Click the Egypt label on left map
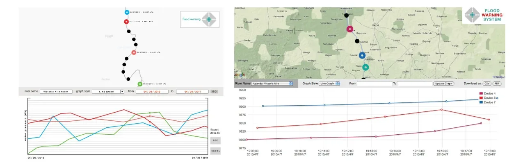The height and width of the screenshot is (165, 523). click(109, 36)
